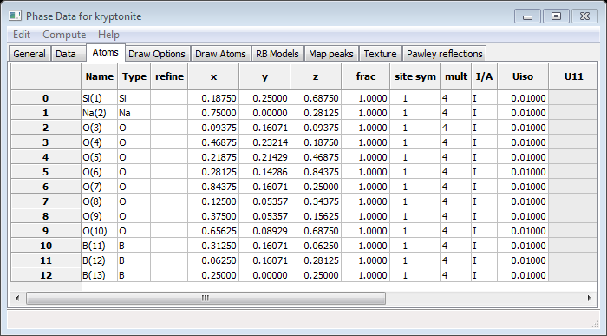Screen dimensions: 607x336
Task: Click the Type column header
Action: point(134,76)
